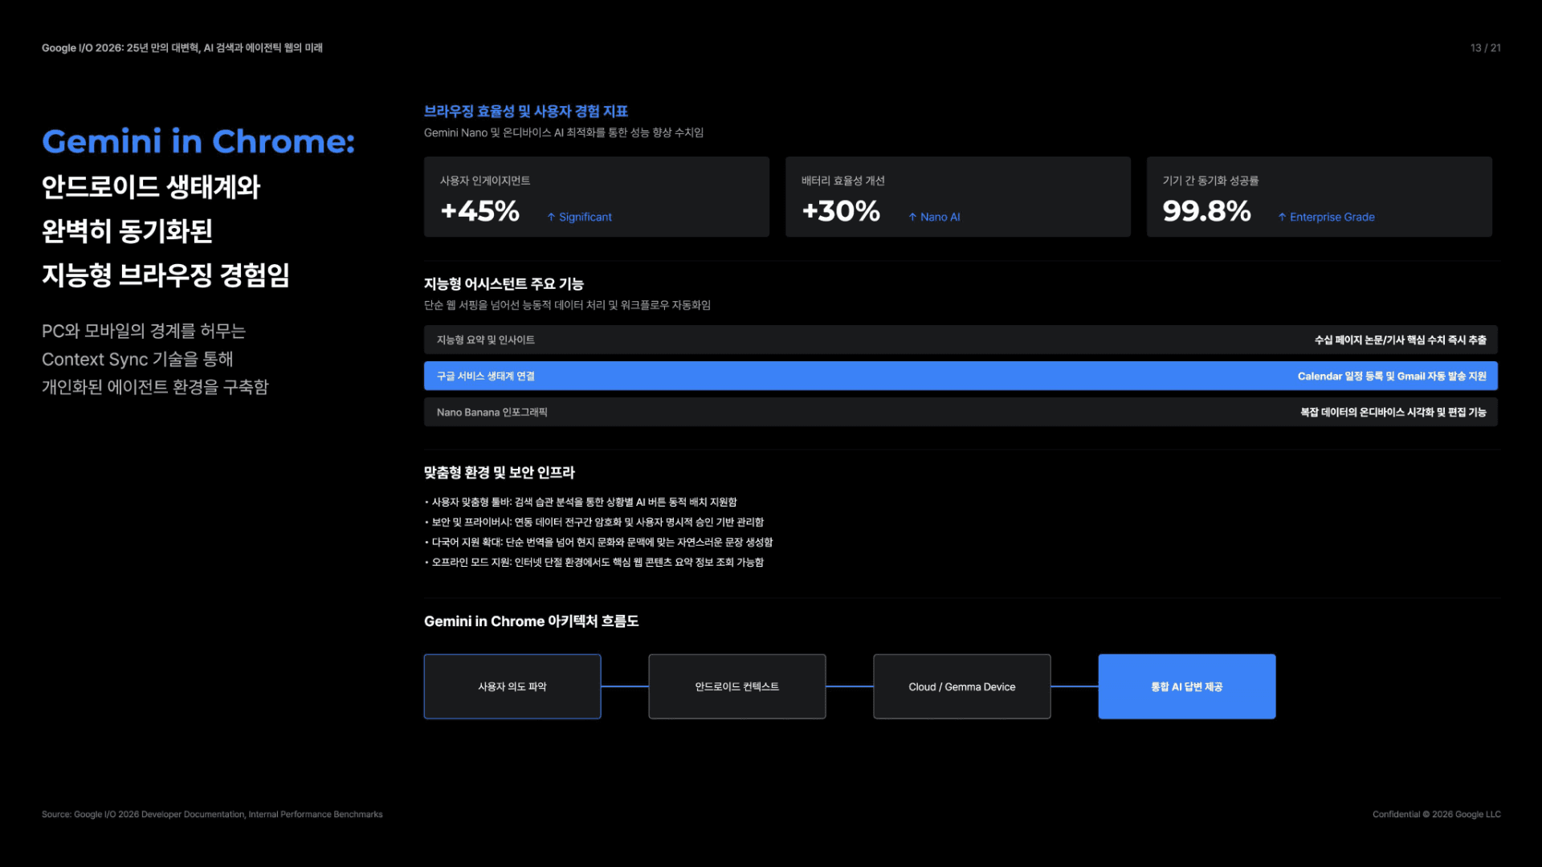This screenshot has width=1542, height=867.
Task: Click the blue 통합 AI 답변 제공 box
Action: [1187, 686]
